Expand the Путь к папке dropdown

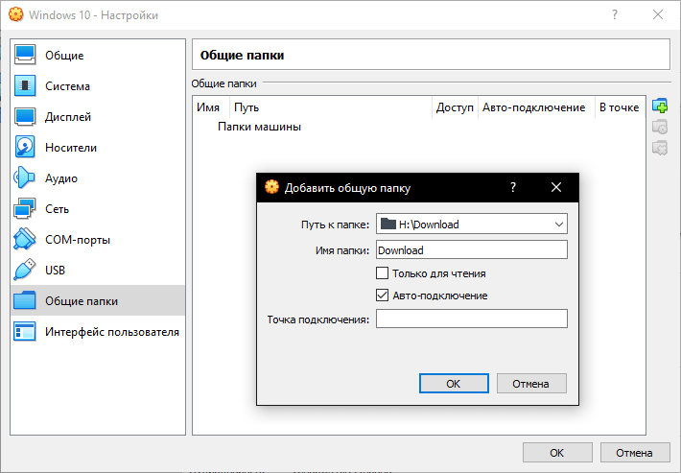pos(559,225)
